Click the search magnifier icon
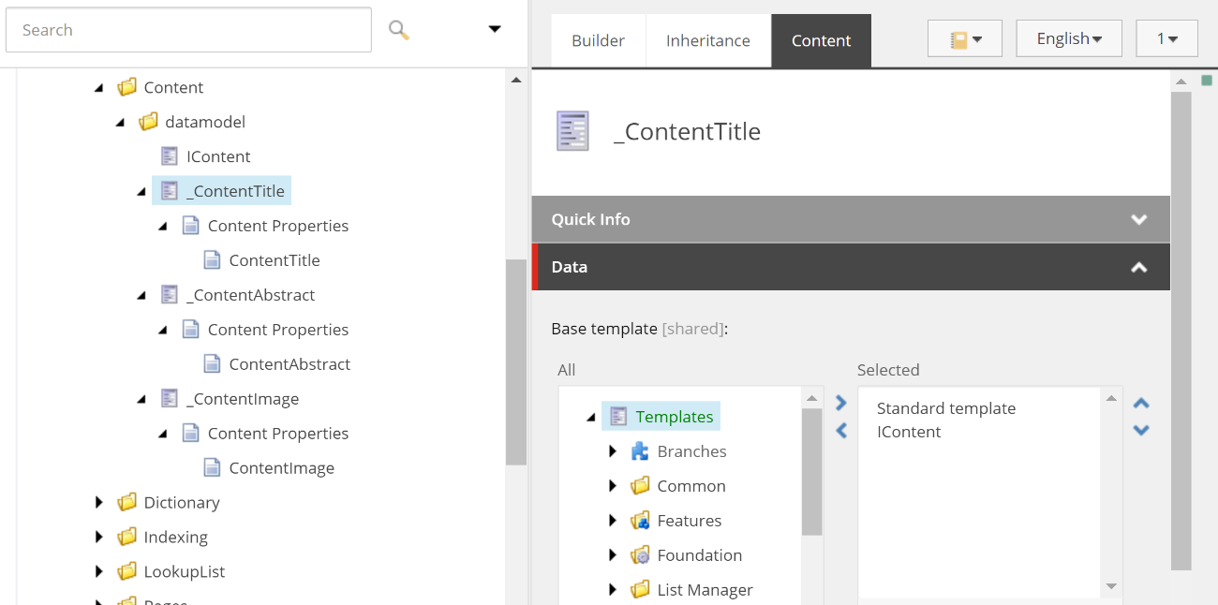Image resolution: width=1218 pixels, height=605 pixels. (x=397, y=29)
